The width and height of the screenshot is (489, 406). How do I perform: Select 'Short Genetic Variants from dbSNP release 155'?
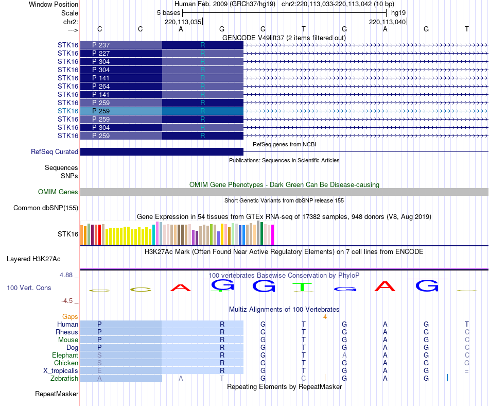point(284,200)
